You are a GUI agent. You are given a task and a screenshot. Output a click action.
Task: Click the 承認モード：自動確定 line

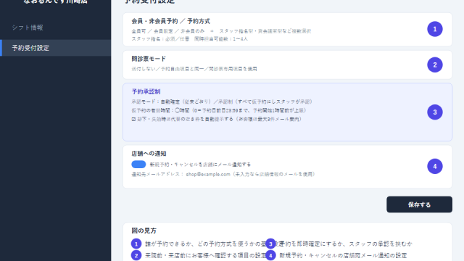point(222,101)
